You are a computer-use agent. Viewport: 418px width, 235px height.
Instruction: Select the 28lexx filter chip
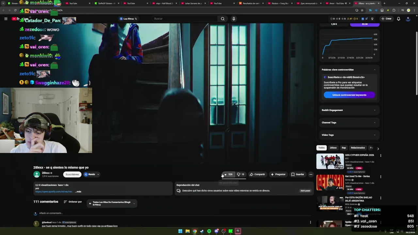point(333,148)
